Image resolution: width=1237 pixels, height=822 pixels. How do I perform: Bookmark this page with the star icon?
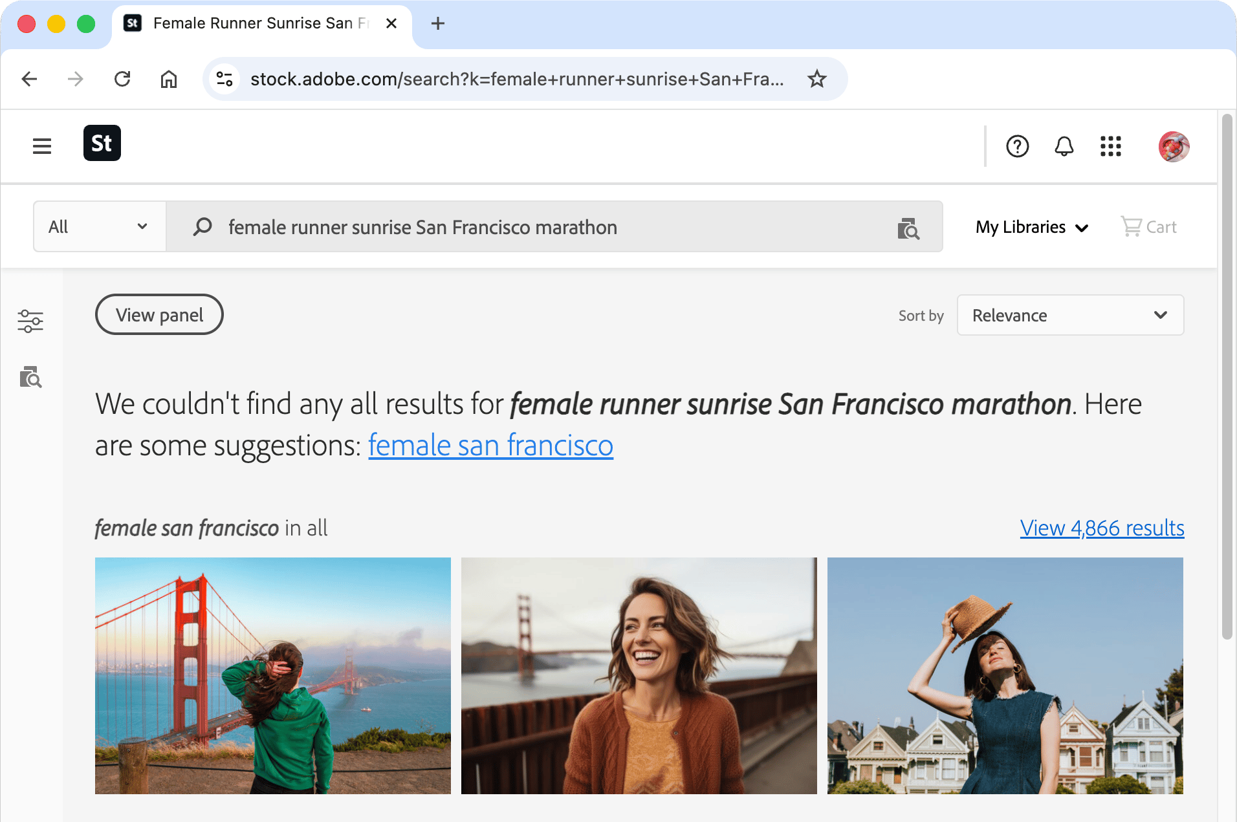817,79
